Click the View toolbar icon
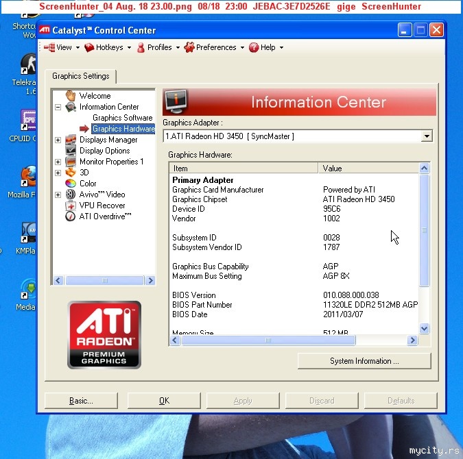The width and height of the screenshot is (463, 459). 49,47
